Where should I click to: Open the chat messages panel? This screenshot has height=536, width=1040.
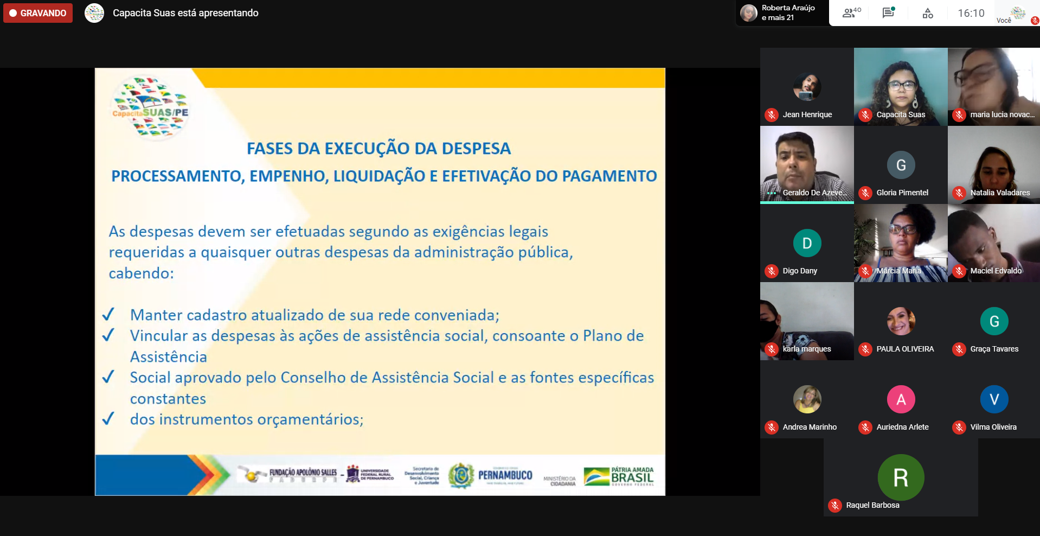tap(888, 13)
